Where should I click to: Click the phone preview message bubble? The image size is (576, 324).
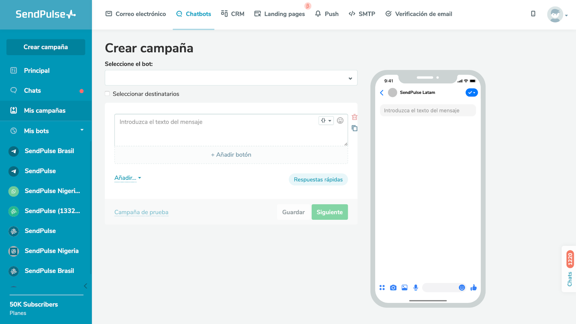(428, 110)
